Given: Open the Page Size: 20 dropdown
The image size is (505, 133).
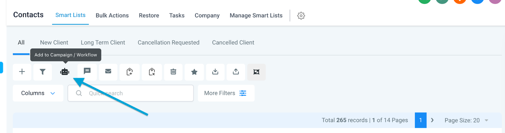Looking at the screenshot, I should (466, 120).
